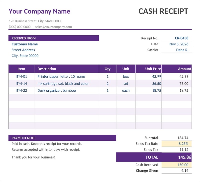Click the 'Customer Name' field
The height and width of the screenshot is (182, 200).
pos(25,44)
